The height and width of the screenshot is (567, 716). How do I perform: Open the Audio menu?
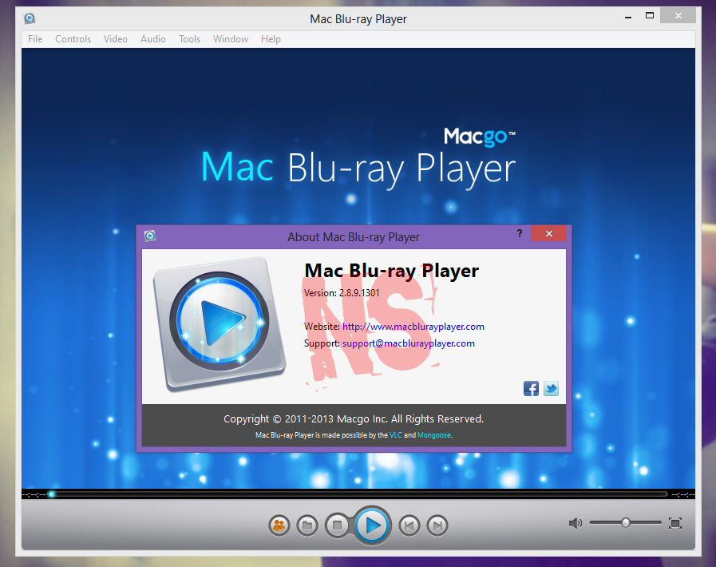click(153, 39)
